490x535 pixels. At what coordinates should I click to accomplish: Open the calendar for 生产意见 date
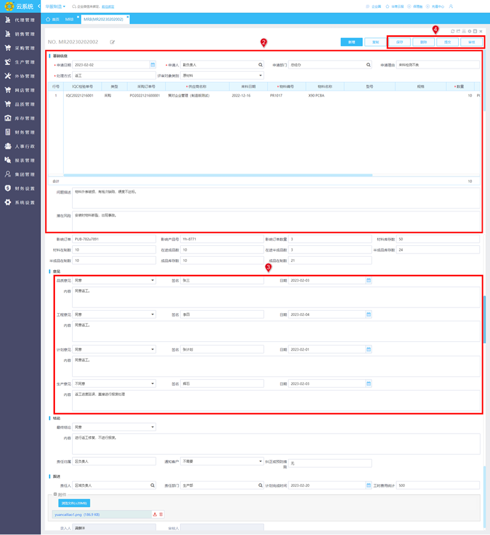(369, 383)
